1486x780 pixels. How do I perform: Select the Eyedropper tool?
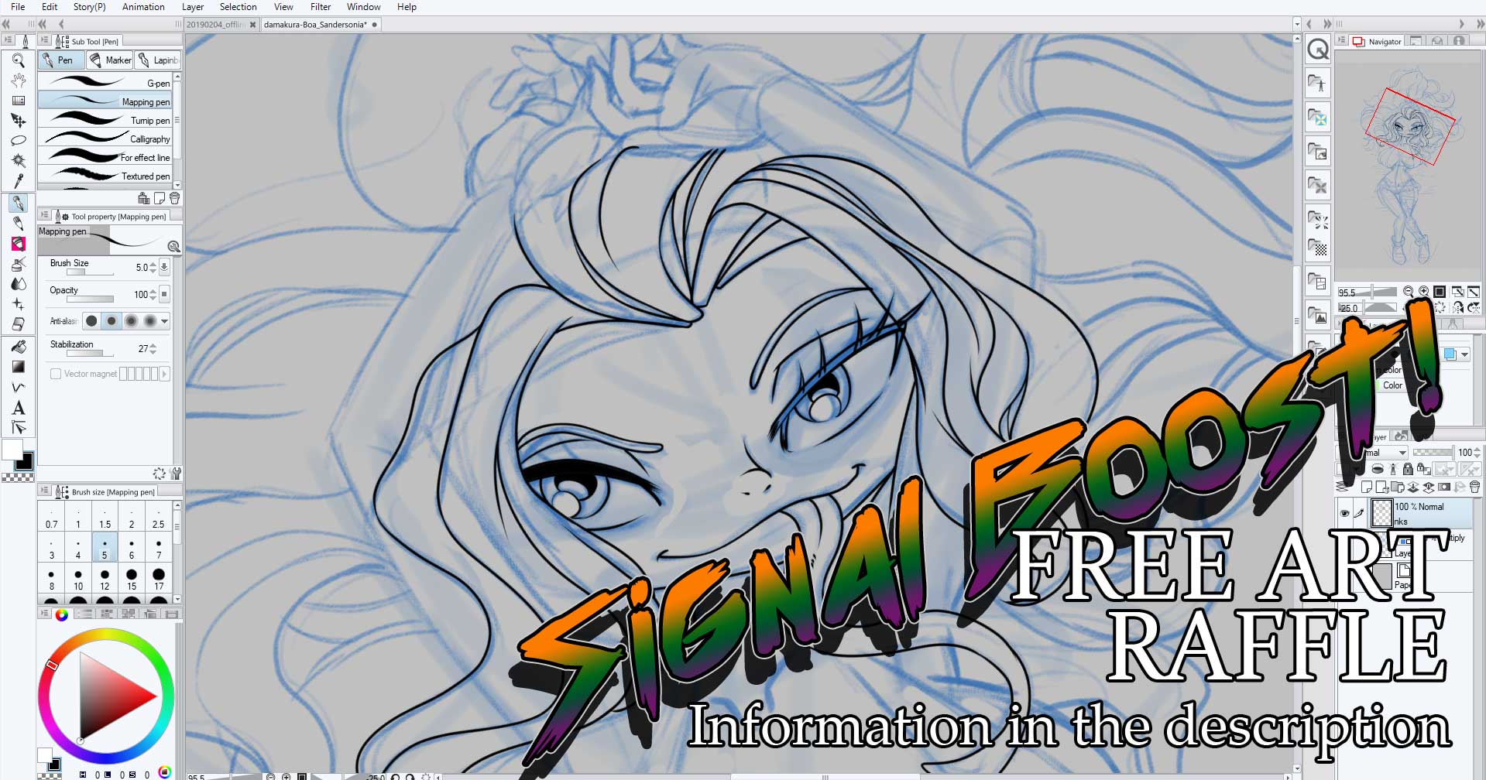19,180
